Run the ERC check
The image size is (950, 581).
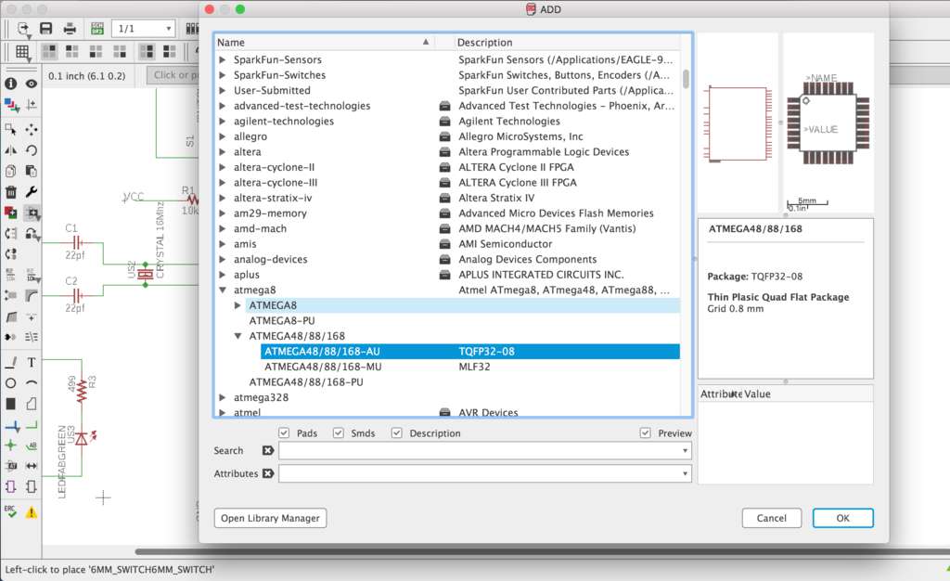pos(11,510)
